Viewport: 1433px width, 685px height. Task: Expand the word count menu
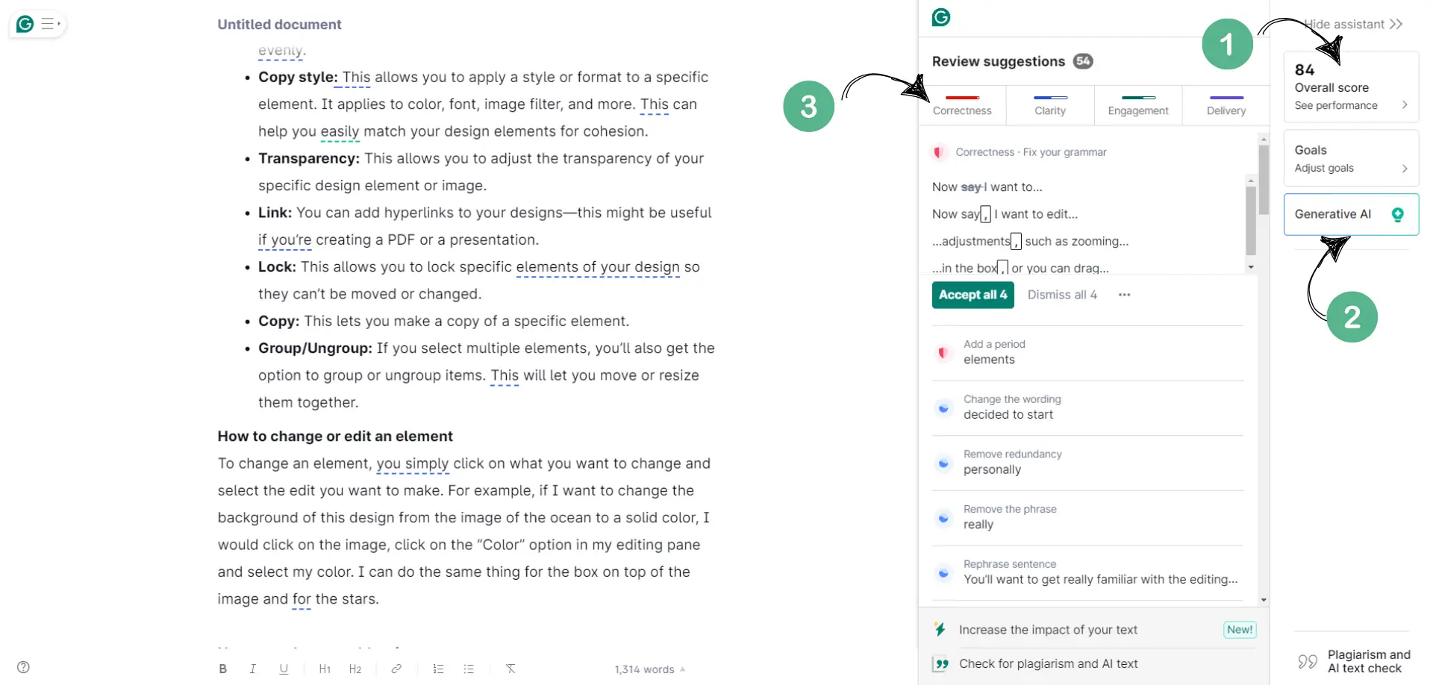pyautogui.click(x=649, y=669)
